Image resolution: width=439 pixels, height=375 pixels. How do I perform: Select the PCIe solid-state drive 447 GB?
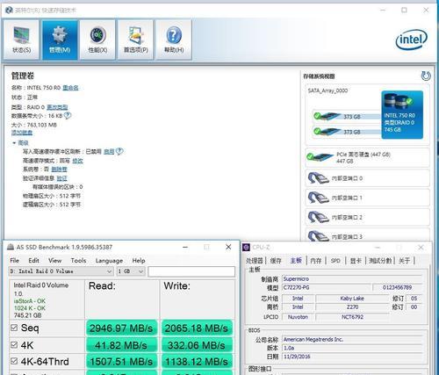(367, 157)
